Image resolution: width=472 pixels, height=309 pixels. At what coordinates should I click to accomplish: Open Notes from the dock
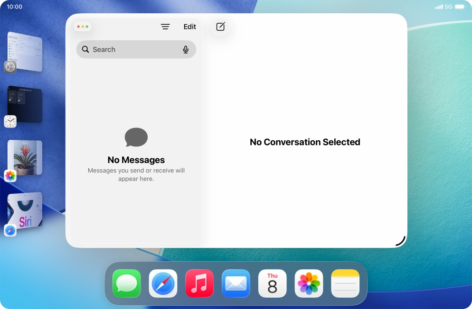(x=345, y=283)
